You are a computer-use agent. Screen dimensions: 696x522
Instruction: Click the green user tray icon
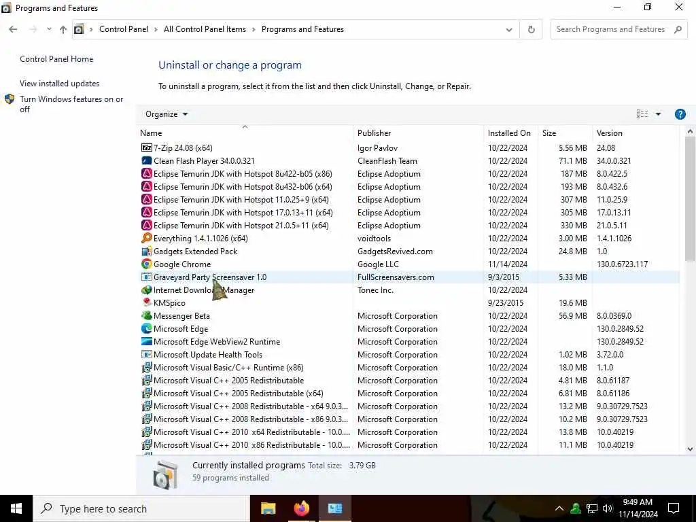[576, 508]
